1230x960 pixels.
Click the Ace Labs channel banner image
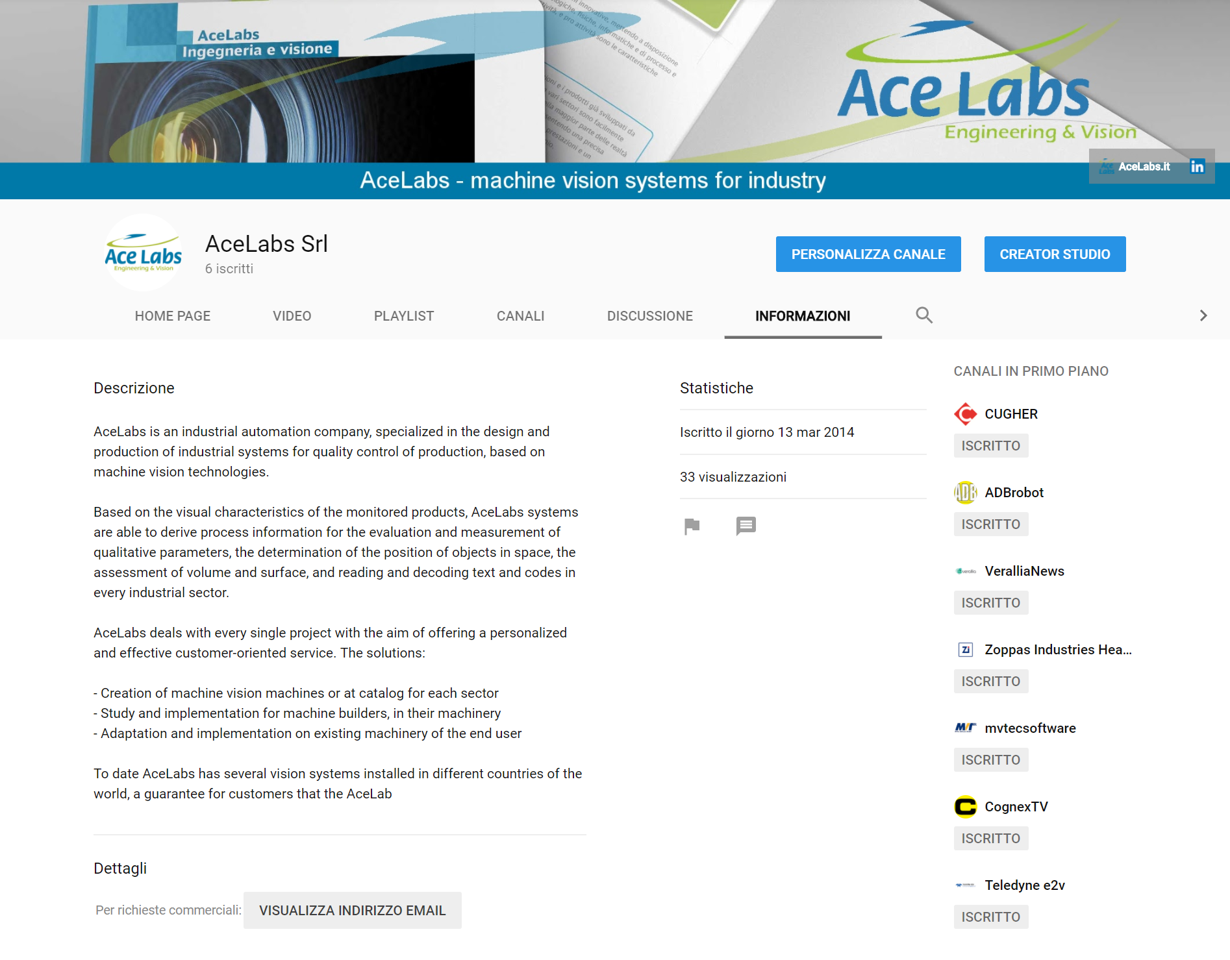tap(615, 99)
